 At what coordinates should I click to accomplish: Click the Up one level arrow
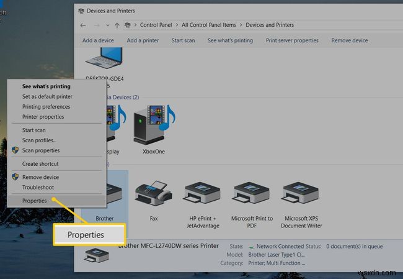[117, 25]
